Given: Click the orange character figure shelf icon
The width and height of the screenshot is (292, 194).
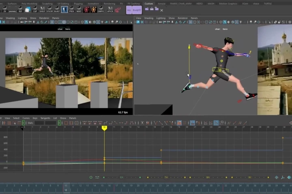Looking at the screenshot, I should (x=94, y=9).
